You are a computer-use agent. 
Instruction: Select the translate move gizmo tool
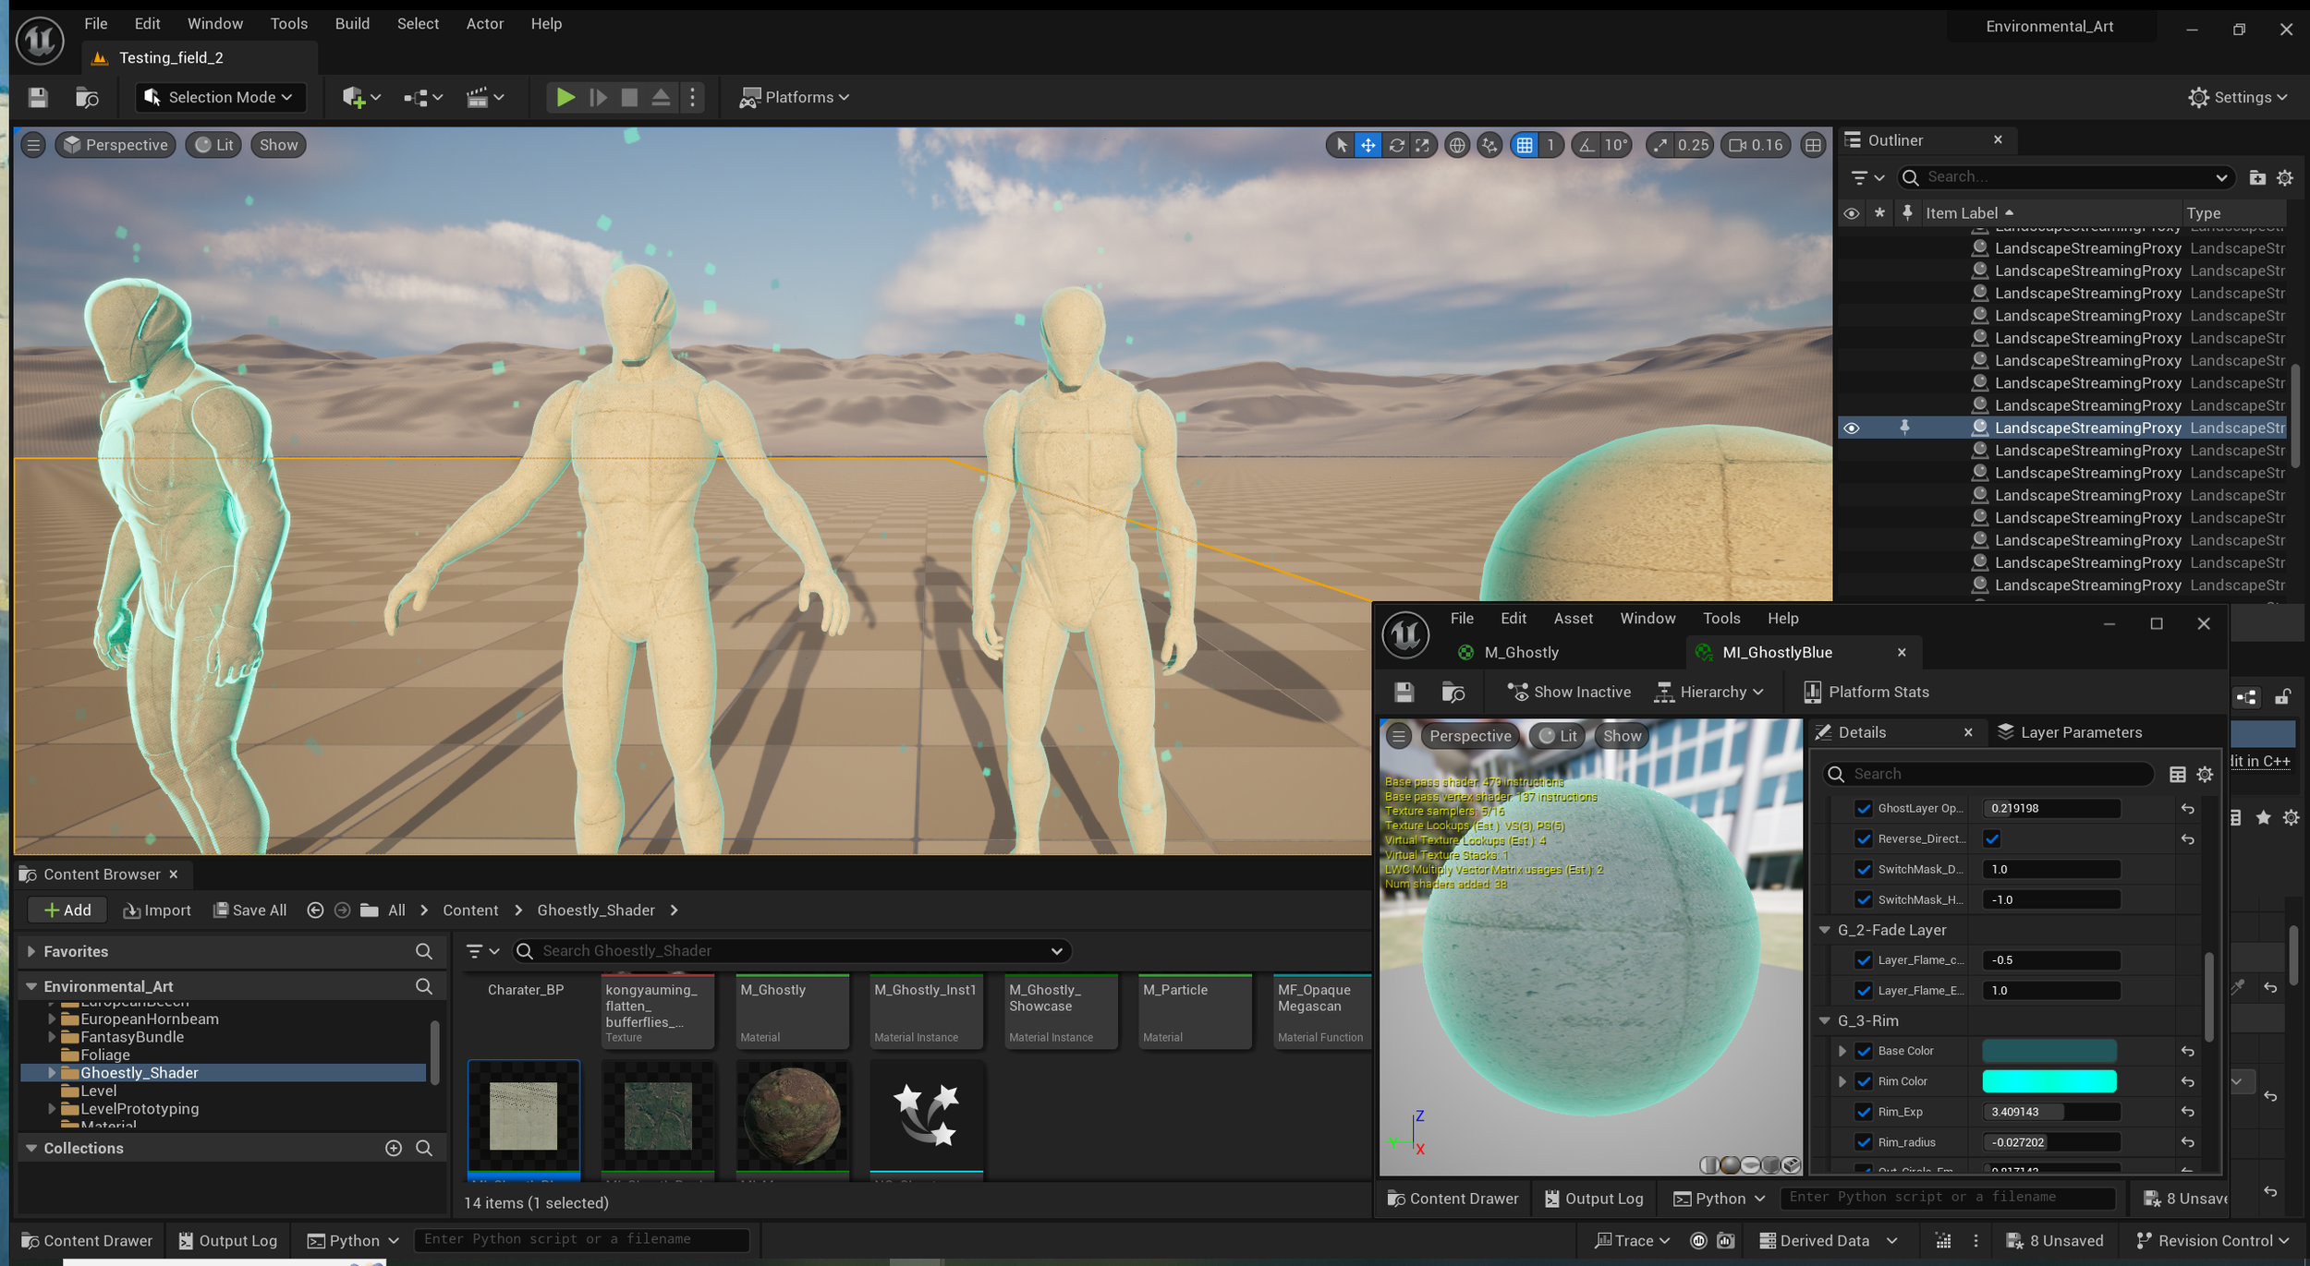(x=1368, y=145)
